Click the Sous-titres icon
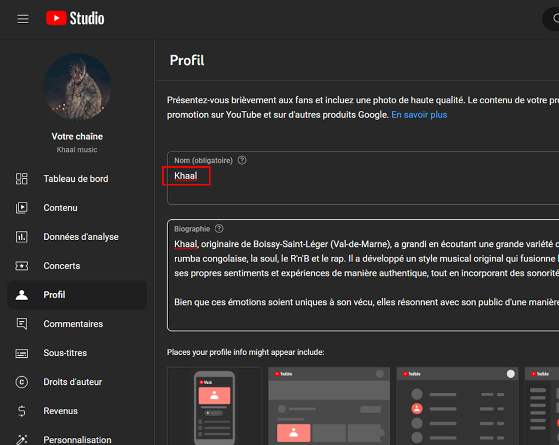 (22, 353)
